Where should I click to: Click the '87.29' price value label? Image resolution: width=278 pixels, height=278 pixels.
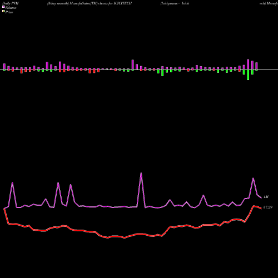click(268, 207)
